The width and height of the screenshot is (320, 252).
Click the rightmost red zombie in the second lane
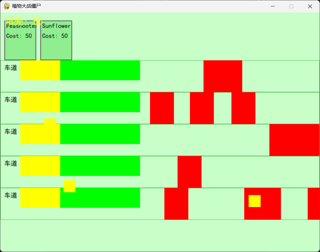coord(243,108)
